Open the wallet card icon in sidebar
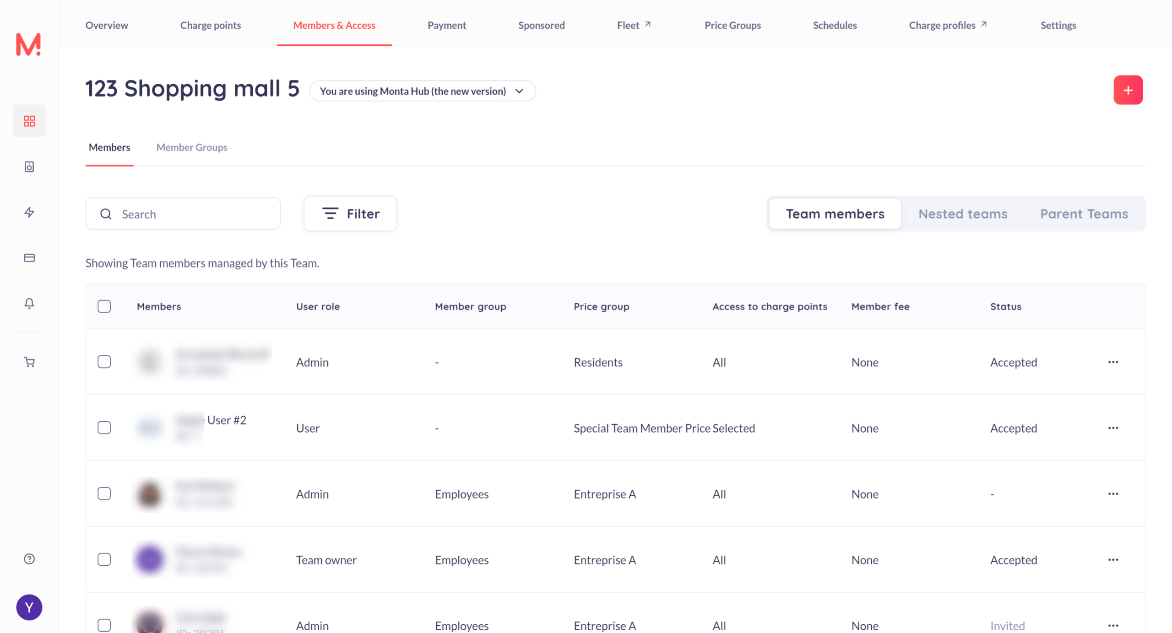 coord(29,258)
